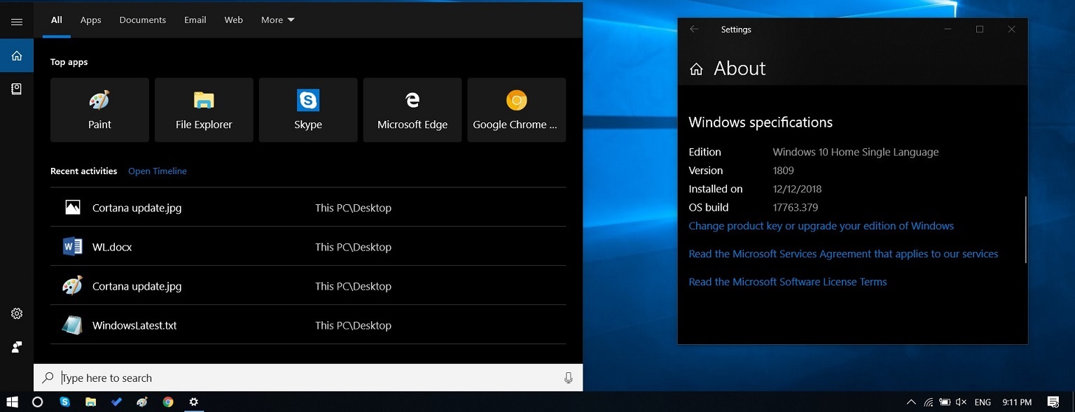
Task: Open the Microsoft Services Agreement link
Action: pyautogui.click(x=844, y=254)
